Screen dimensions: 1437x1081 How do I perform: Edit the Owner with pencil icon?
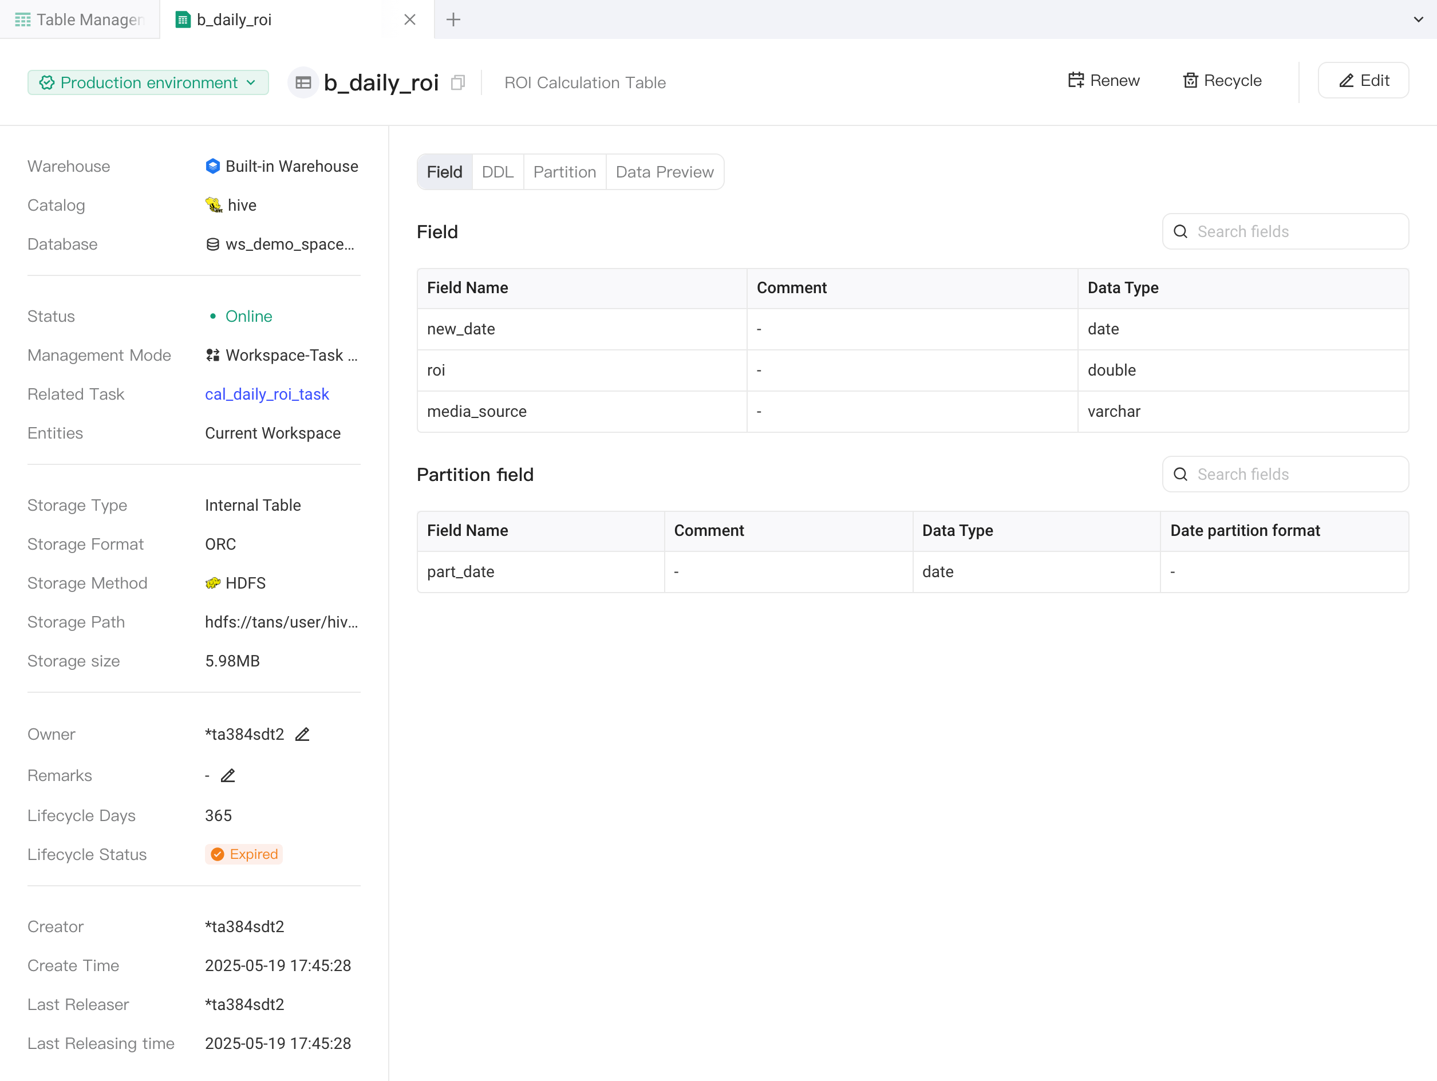click(x=302, y=734)
